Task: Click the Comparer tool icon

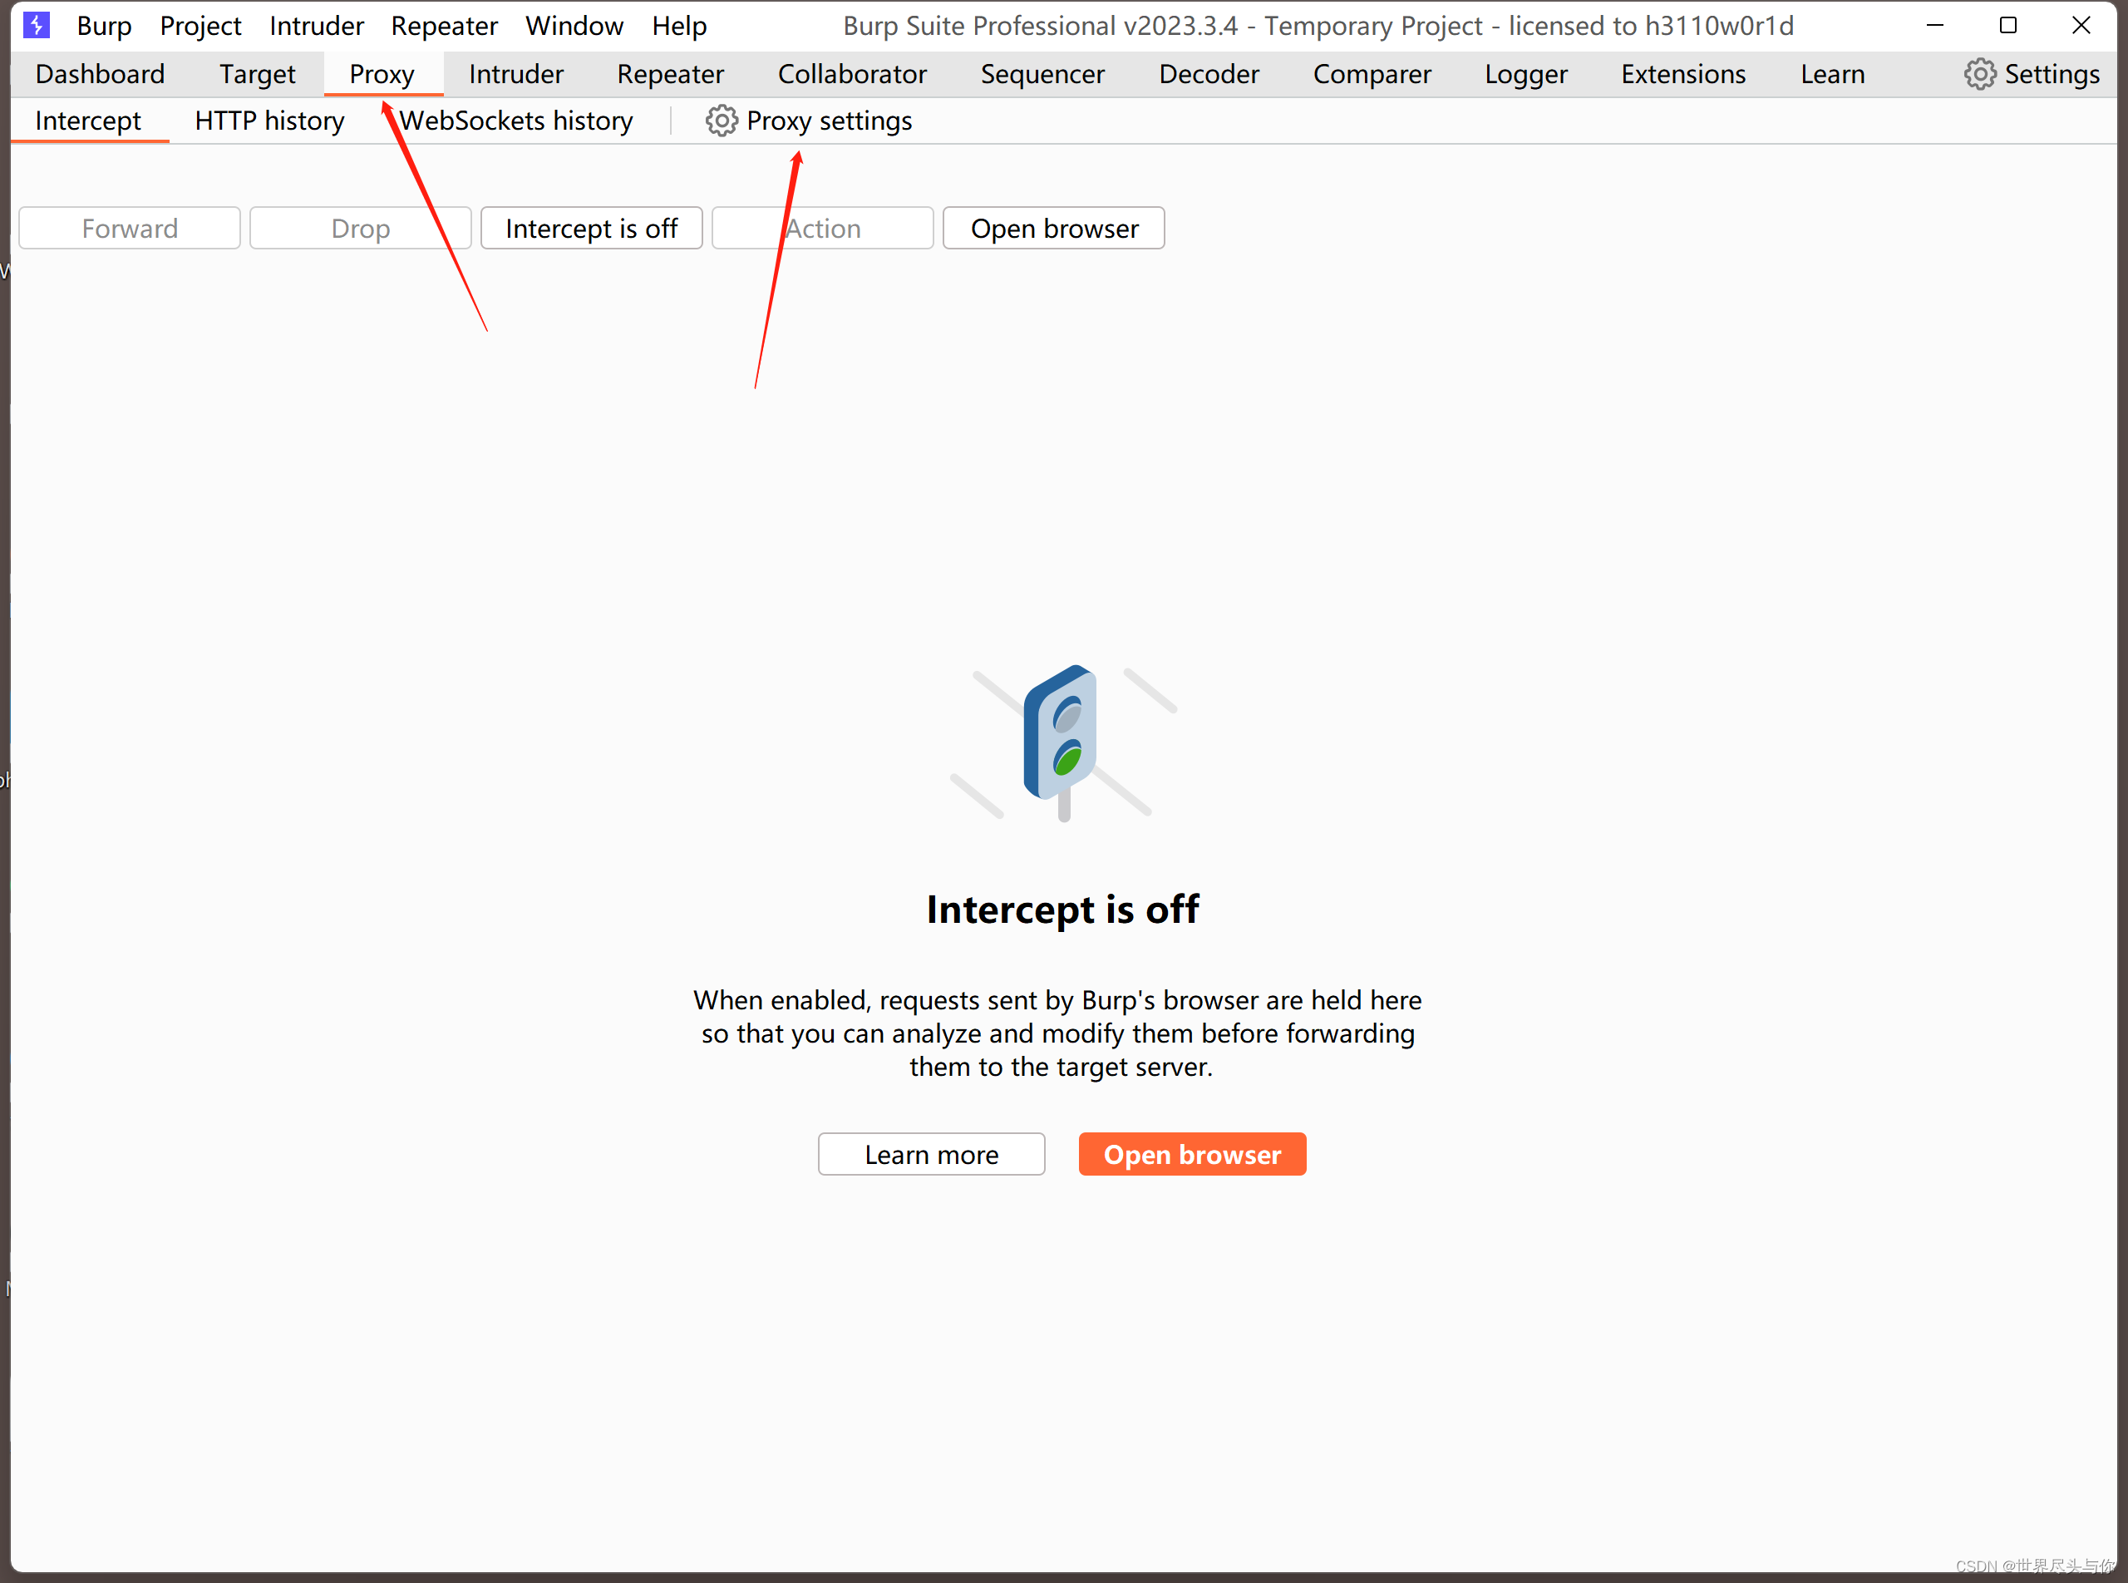Action: [1370, 73]
